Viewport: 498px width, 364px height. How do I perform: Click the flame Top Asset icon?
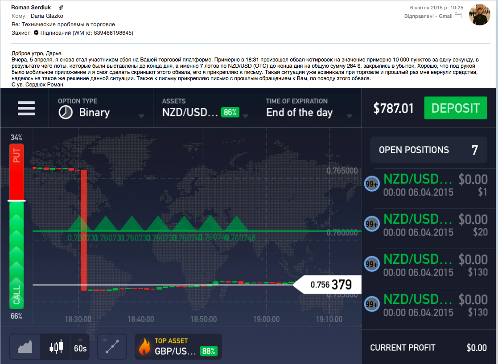click(x=144, y=347)
